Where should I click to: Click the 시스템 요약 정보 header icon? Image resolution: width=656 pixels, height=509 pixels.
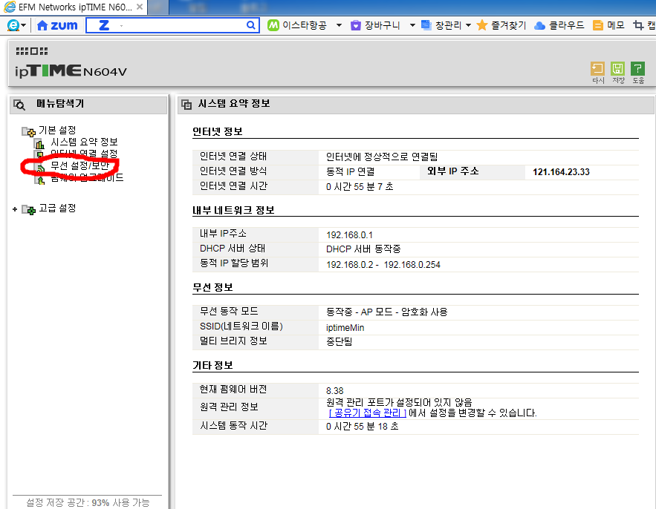(x=186, y=105)
